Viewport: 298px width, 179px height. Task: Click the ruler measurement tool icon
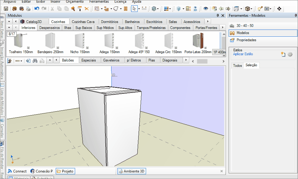[x=144, y=8]
